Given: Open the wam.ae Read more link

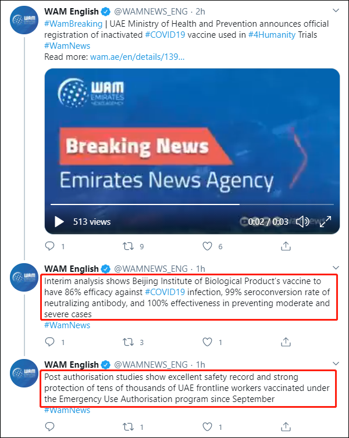Looking at the screenshot, I should (x=137, y=57).
